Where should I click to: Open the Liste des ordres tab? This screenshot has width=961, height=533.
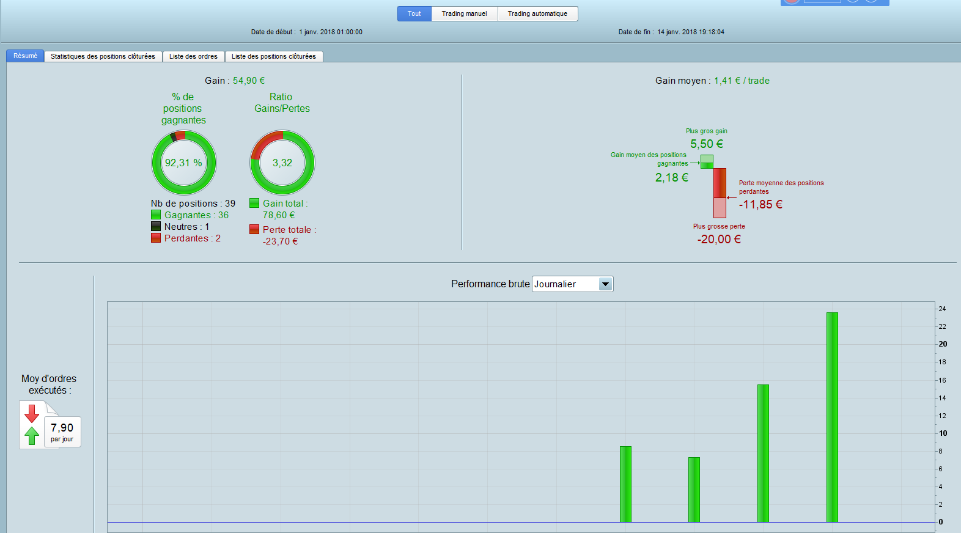[193, 56]
